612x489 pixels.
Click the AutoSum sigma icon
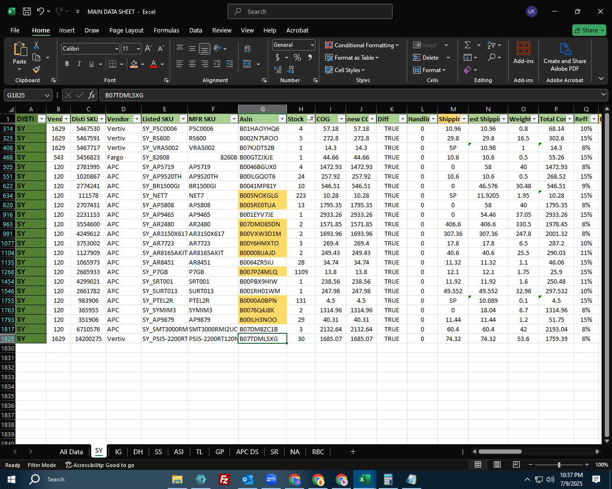[x=468, y=45]
